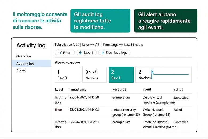The width and height of the screenshot is (208, 139).
Task: Open the Delete virtual machine event row
Action: click(158, 100)
